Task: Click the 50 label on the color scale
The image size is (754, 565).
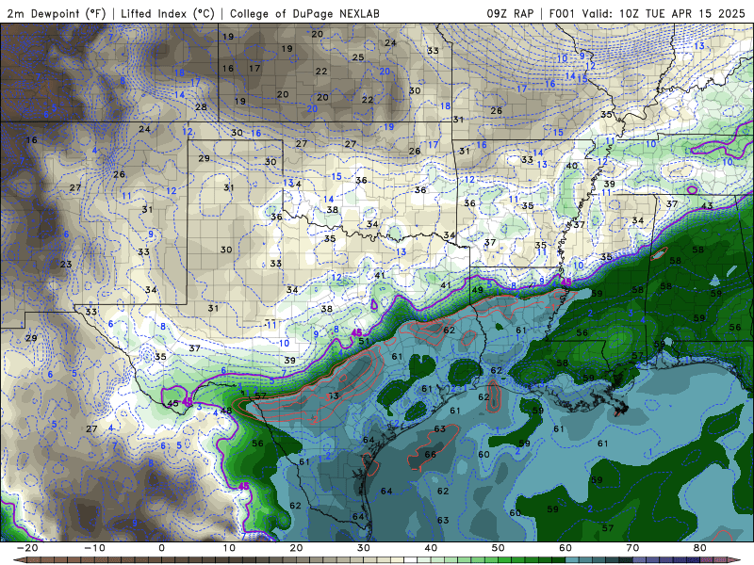Action: 499,548
